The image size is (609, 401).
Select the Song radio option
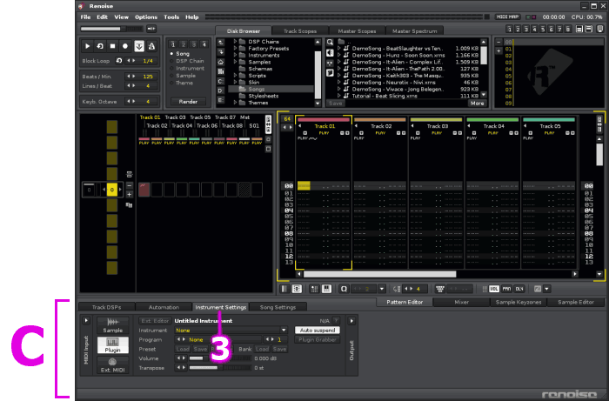[x=180, y=54]
